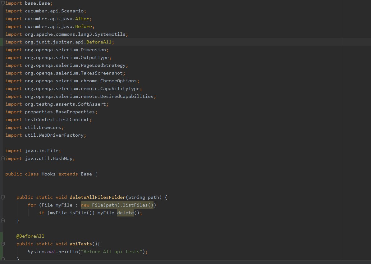This screenshot has width=371, height=264.
Task: Click 'void' keyword in apiTests signature
Action: (61, 244)
